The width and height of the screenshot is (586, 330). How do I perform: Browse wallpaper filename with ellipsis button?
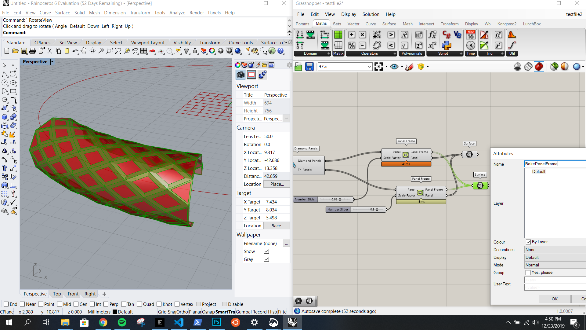tap(286, 244)
